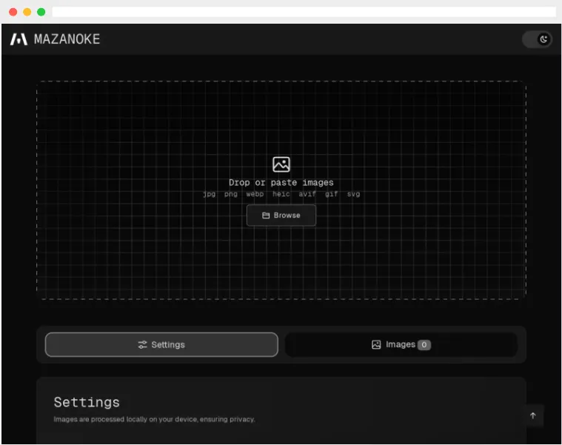This screenshot has width=562, height=445.
Task: Click the MAZANOKE brand name text
Action: coord(67,39)
